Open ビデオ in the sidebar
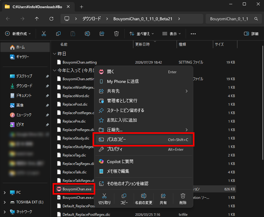Screen dimensions: 264x217 [x=25, y=124]
